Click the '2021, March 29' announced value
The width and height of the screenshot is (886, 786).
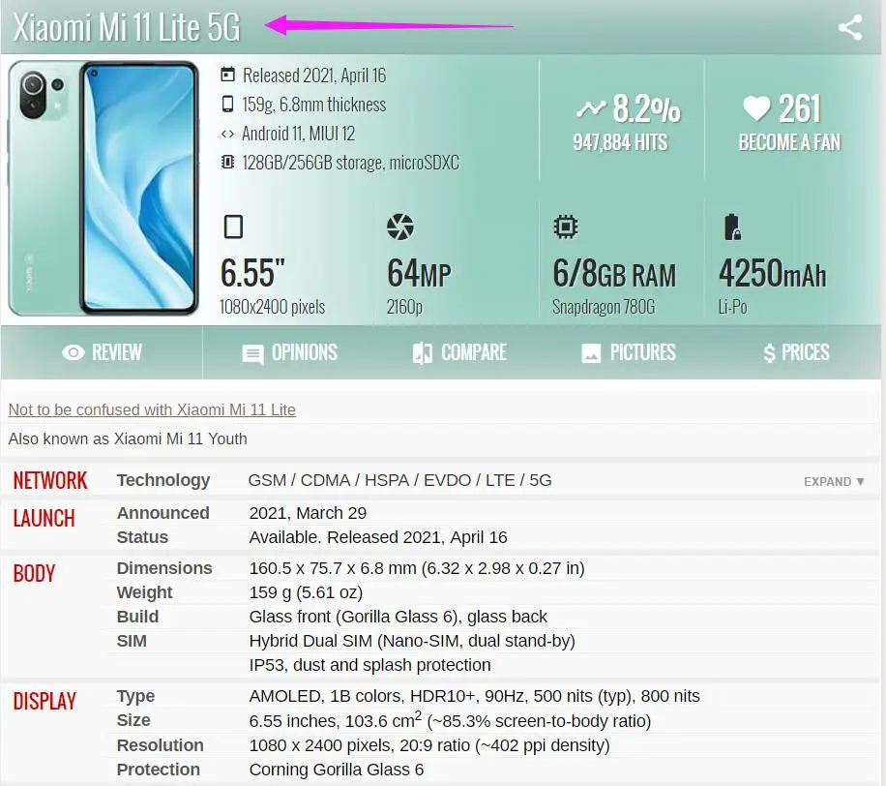308,513
